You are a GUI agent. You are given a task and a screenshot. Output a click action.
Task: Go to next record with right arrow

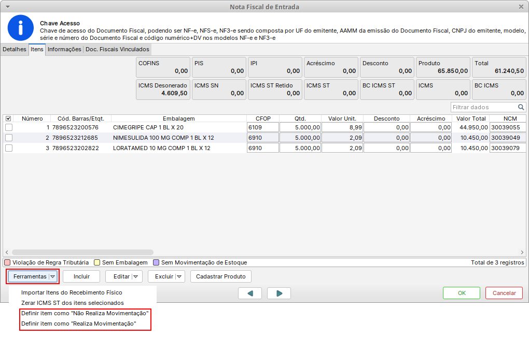[279, 293]
